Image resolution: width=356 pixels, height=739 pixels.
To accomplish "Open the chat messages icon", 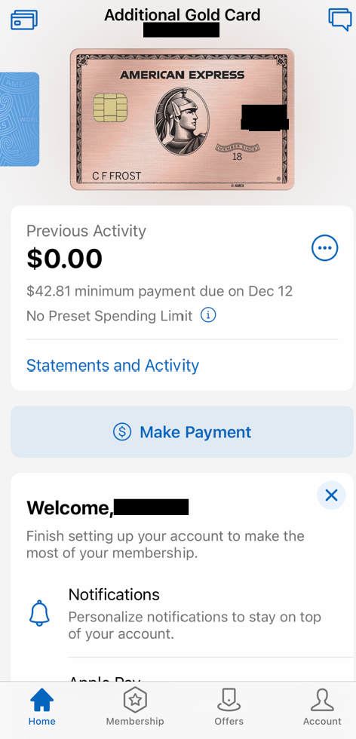I will (339, 20).
